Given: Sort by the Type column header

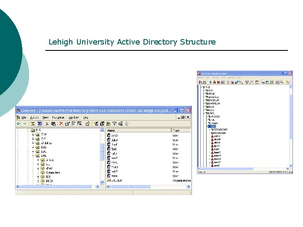Looking at the screenshot, I should pyautogui.click(x=181, y=130).
